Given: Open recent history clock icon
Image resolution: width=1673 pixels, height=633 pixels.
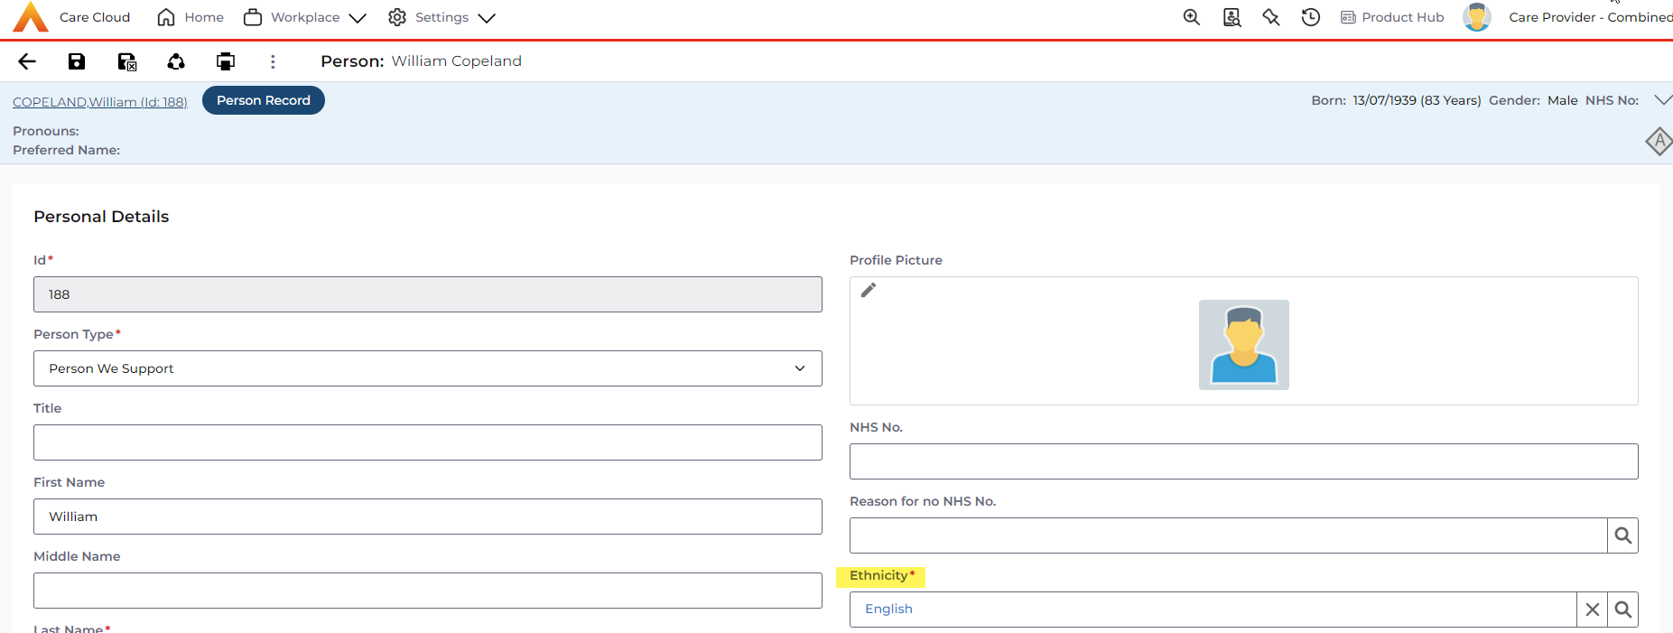Looking at the screenshot, I should (1311, 17).
